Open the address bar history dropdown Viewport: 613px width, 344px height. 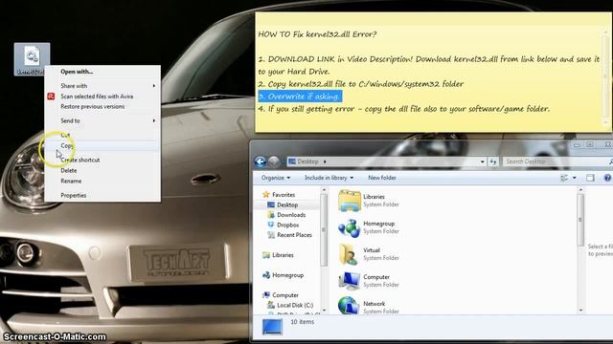pos(483,161)
